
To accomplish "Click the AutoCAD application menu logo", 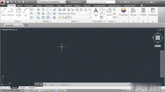I will pyautogui.click(x=2, y=2).
